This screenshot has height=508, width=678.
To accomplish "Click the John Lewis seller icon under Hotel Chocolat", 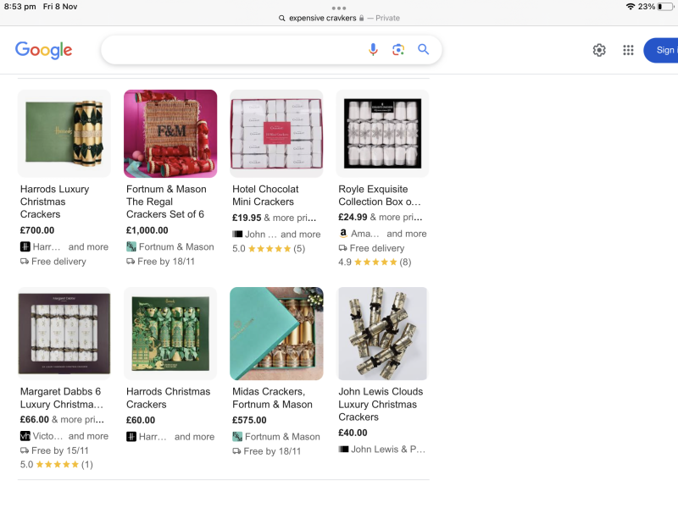I will 237,235.
